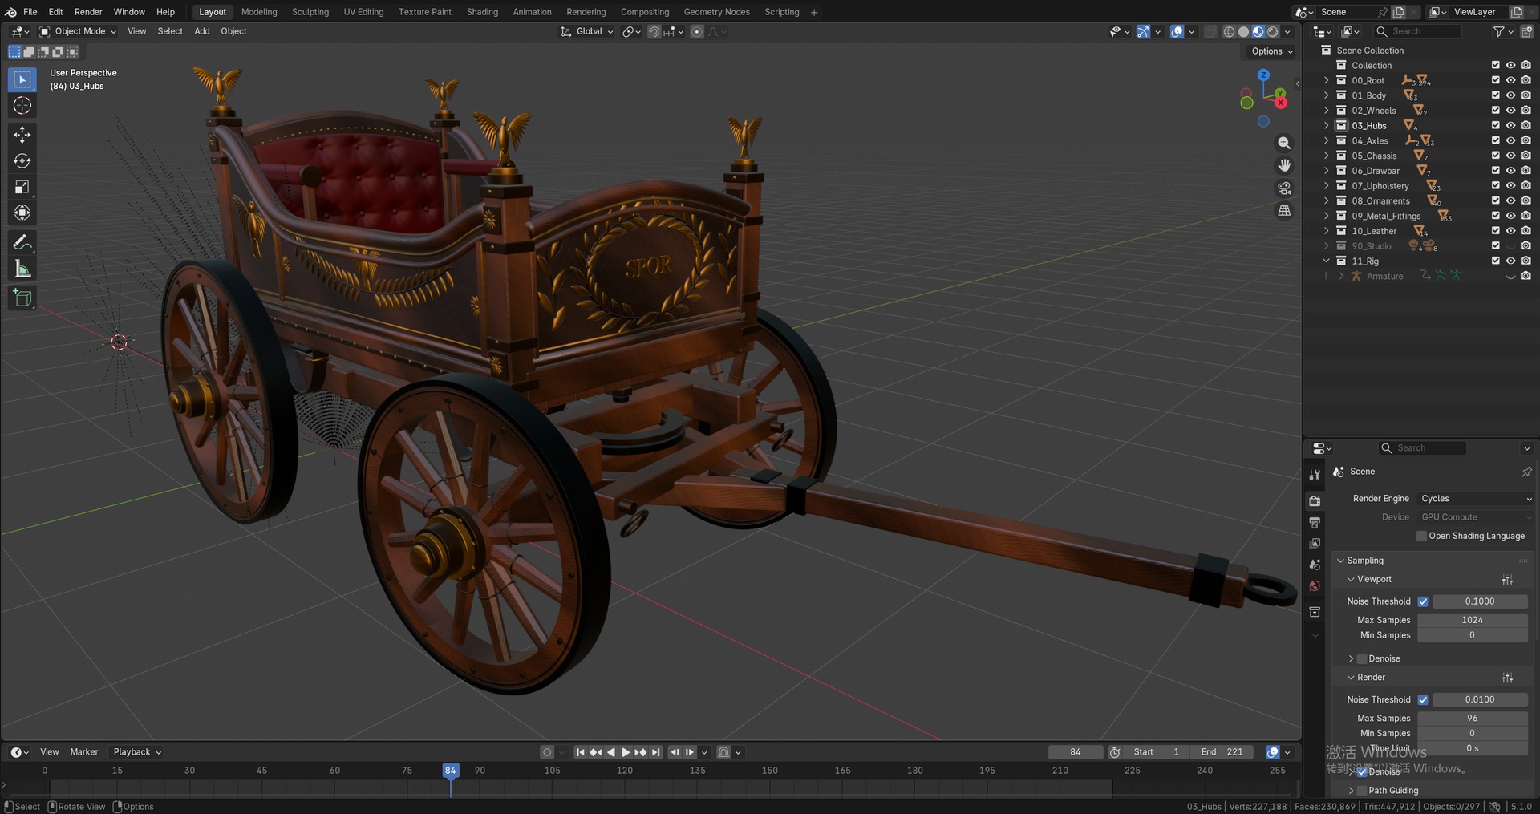Switch the perspective/orthographic grid icon
This screenshot has width=1540, height=814.
[x=1284, y=210]
